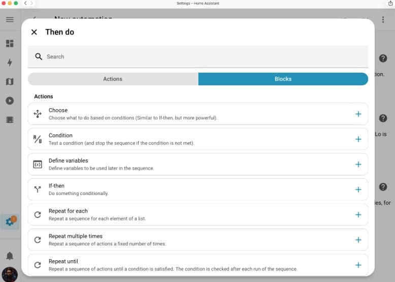Switch to the Actions tab
The width and height of the screenshot is (395, 282).
[x=113, y=79]
